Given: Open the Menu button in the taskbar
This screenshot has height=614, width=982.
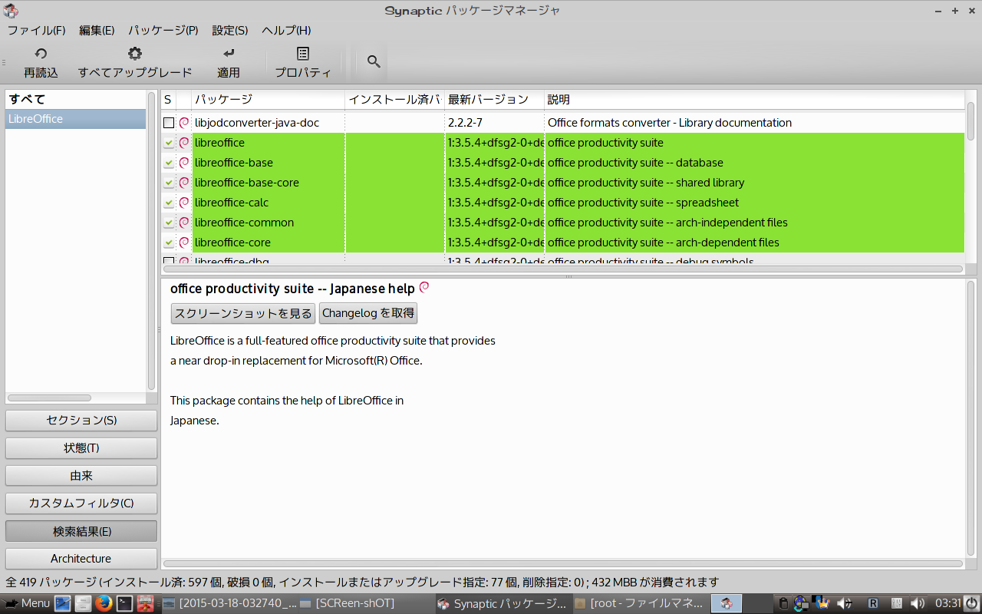Looking at the screenshot, I should tap(27, 603).
